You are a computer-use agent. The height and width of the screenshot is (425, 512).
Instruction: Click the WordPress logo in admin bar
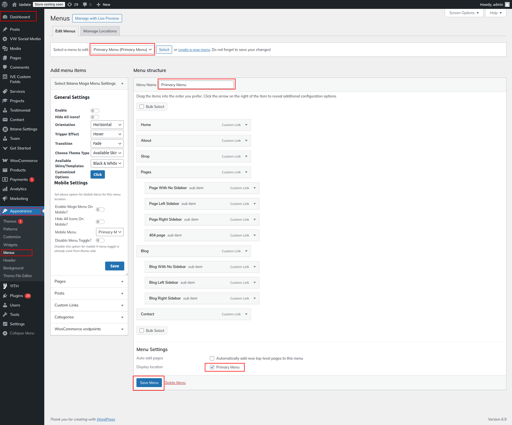5,4
